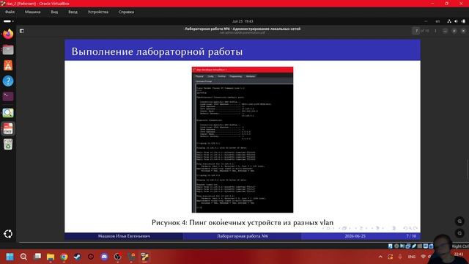Image resolution: width=469 pixels, height=264 pixels.
Task: Click the document viewer vertical scrollbar
Action: click(x=468, y=169)
